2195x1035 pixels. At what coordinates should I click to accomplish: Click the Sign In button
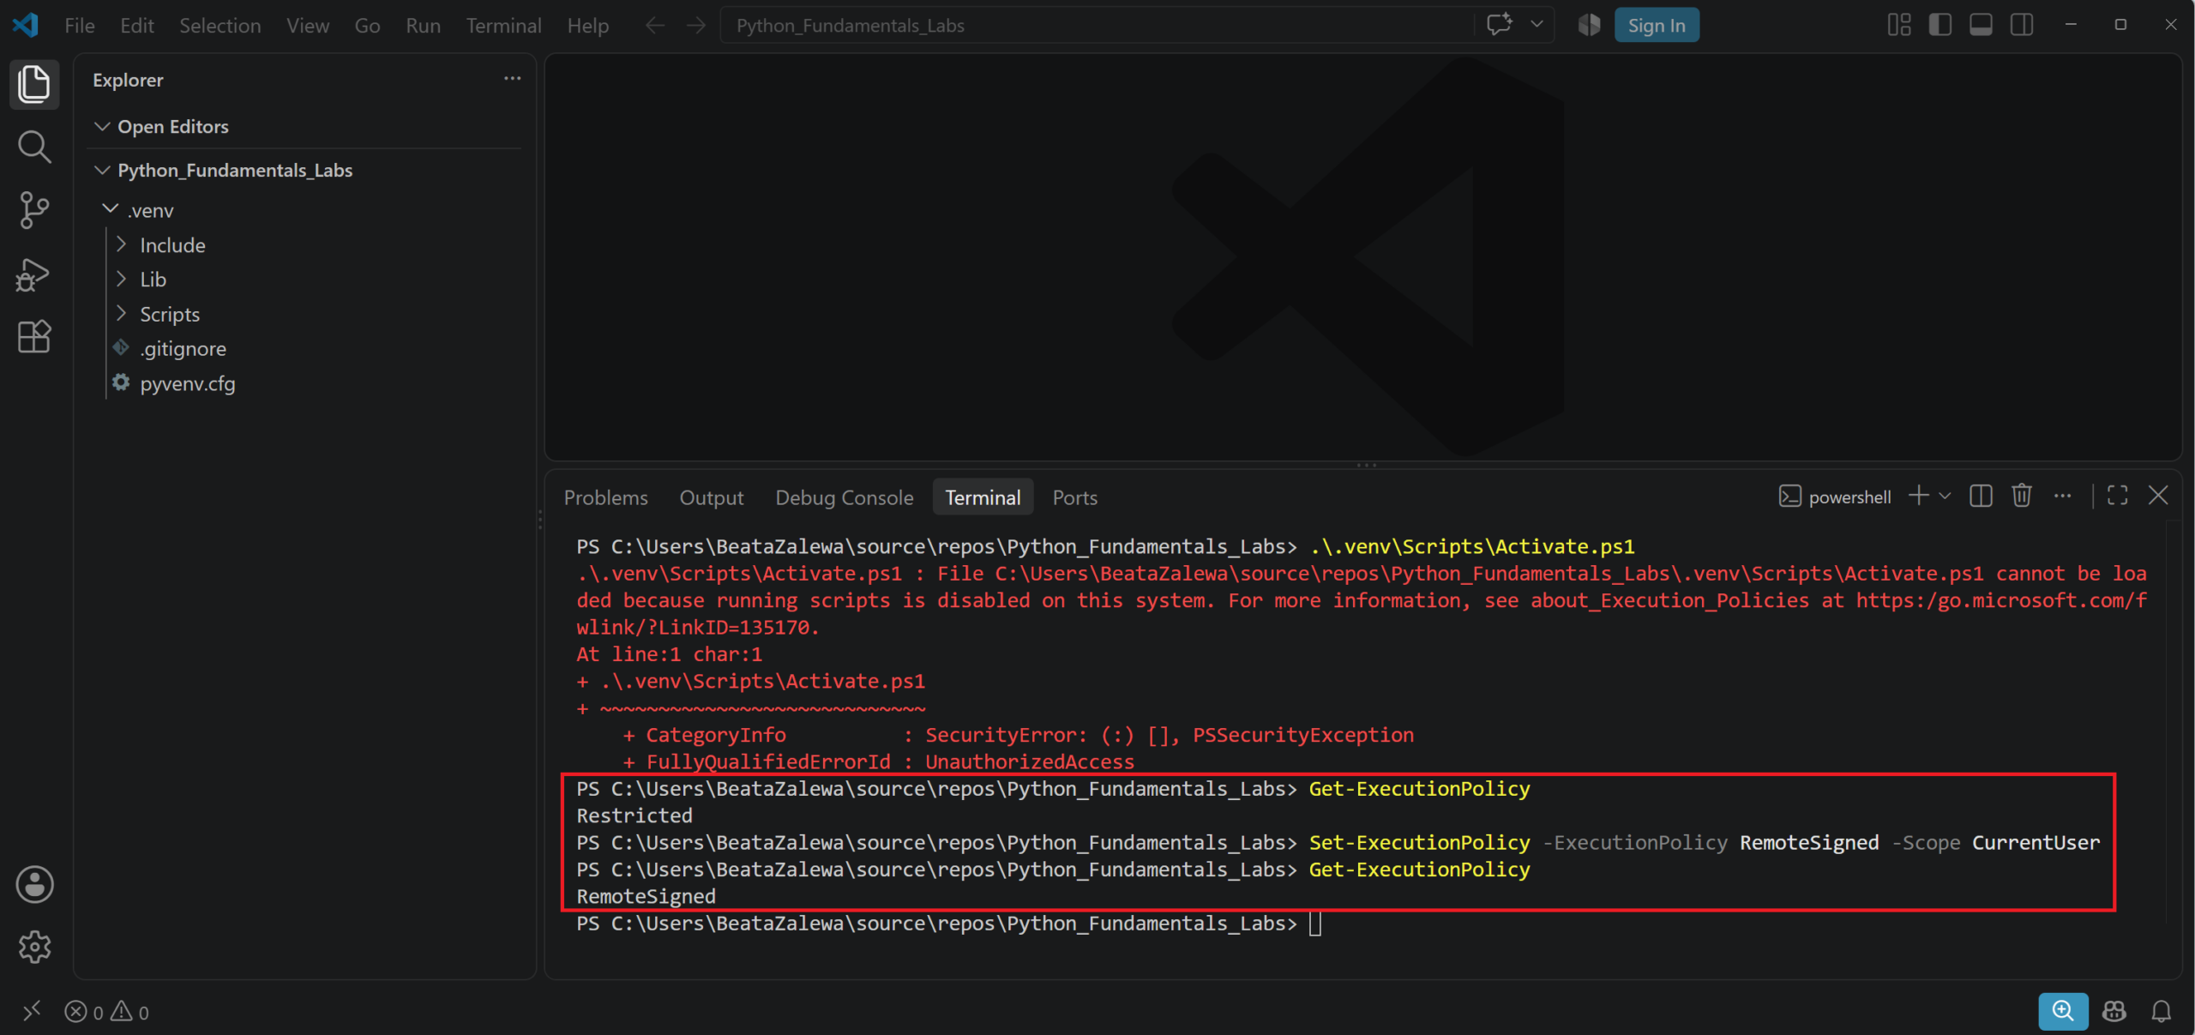(x=1657, y=26)
